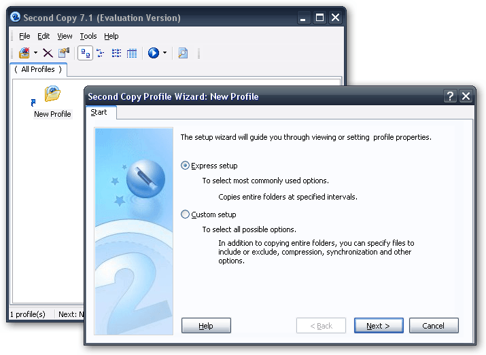Choose the Custom setup radio button
The height and width of the screenshot is (355, 486).
185,214
